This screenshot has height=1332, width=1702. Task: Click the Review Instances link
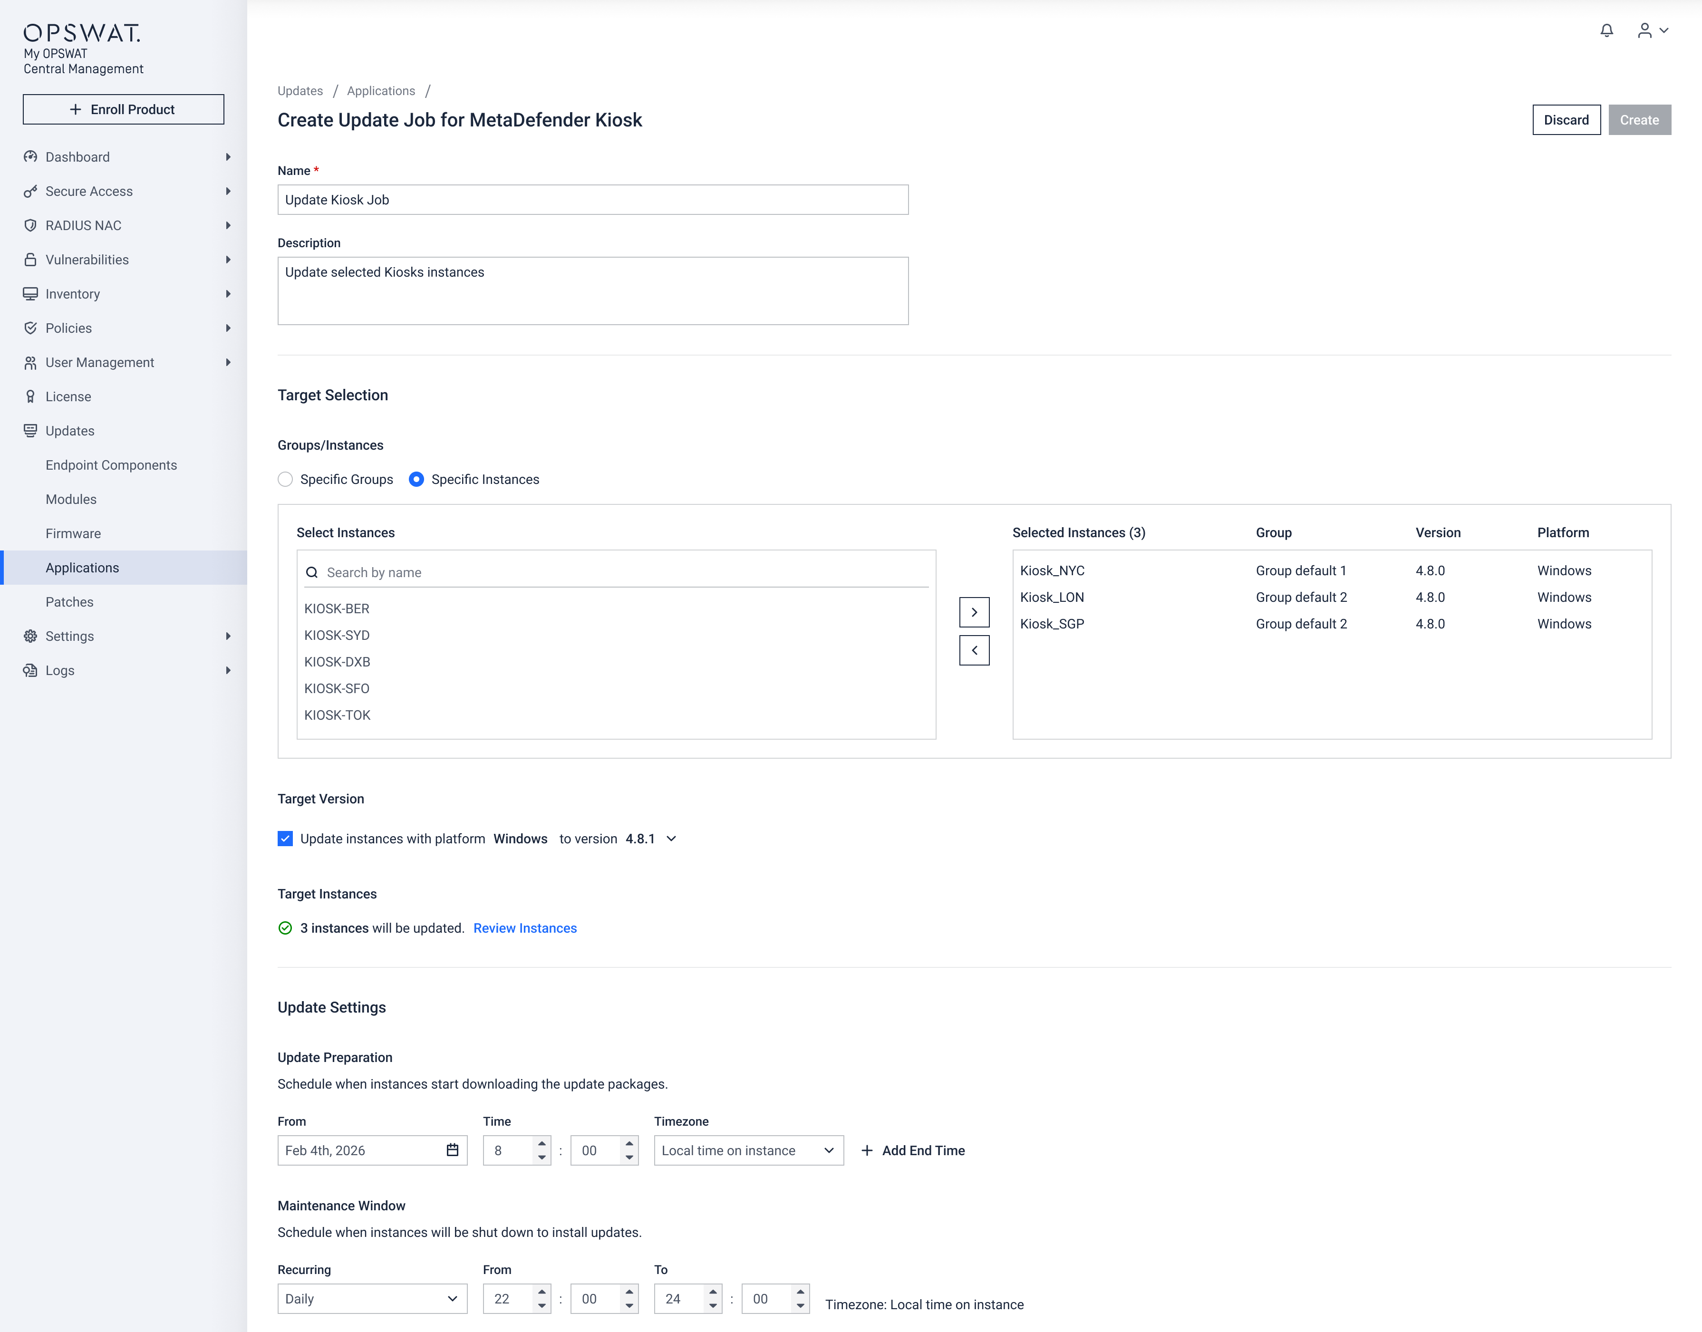pyautogui.click(x=525, y=928)
